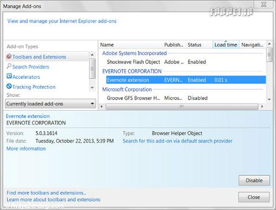Sort add-ons by Name column

131,45
